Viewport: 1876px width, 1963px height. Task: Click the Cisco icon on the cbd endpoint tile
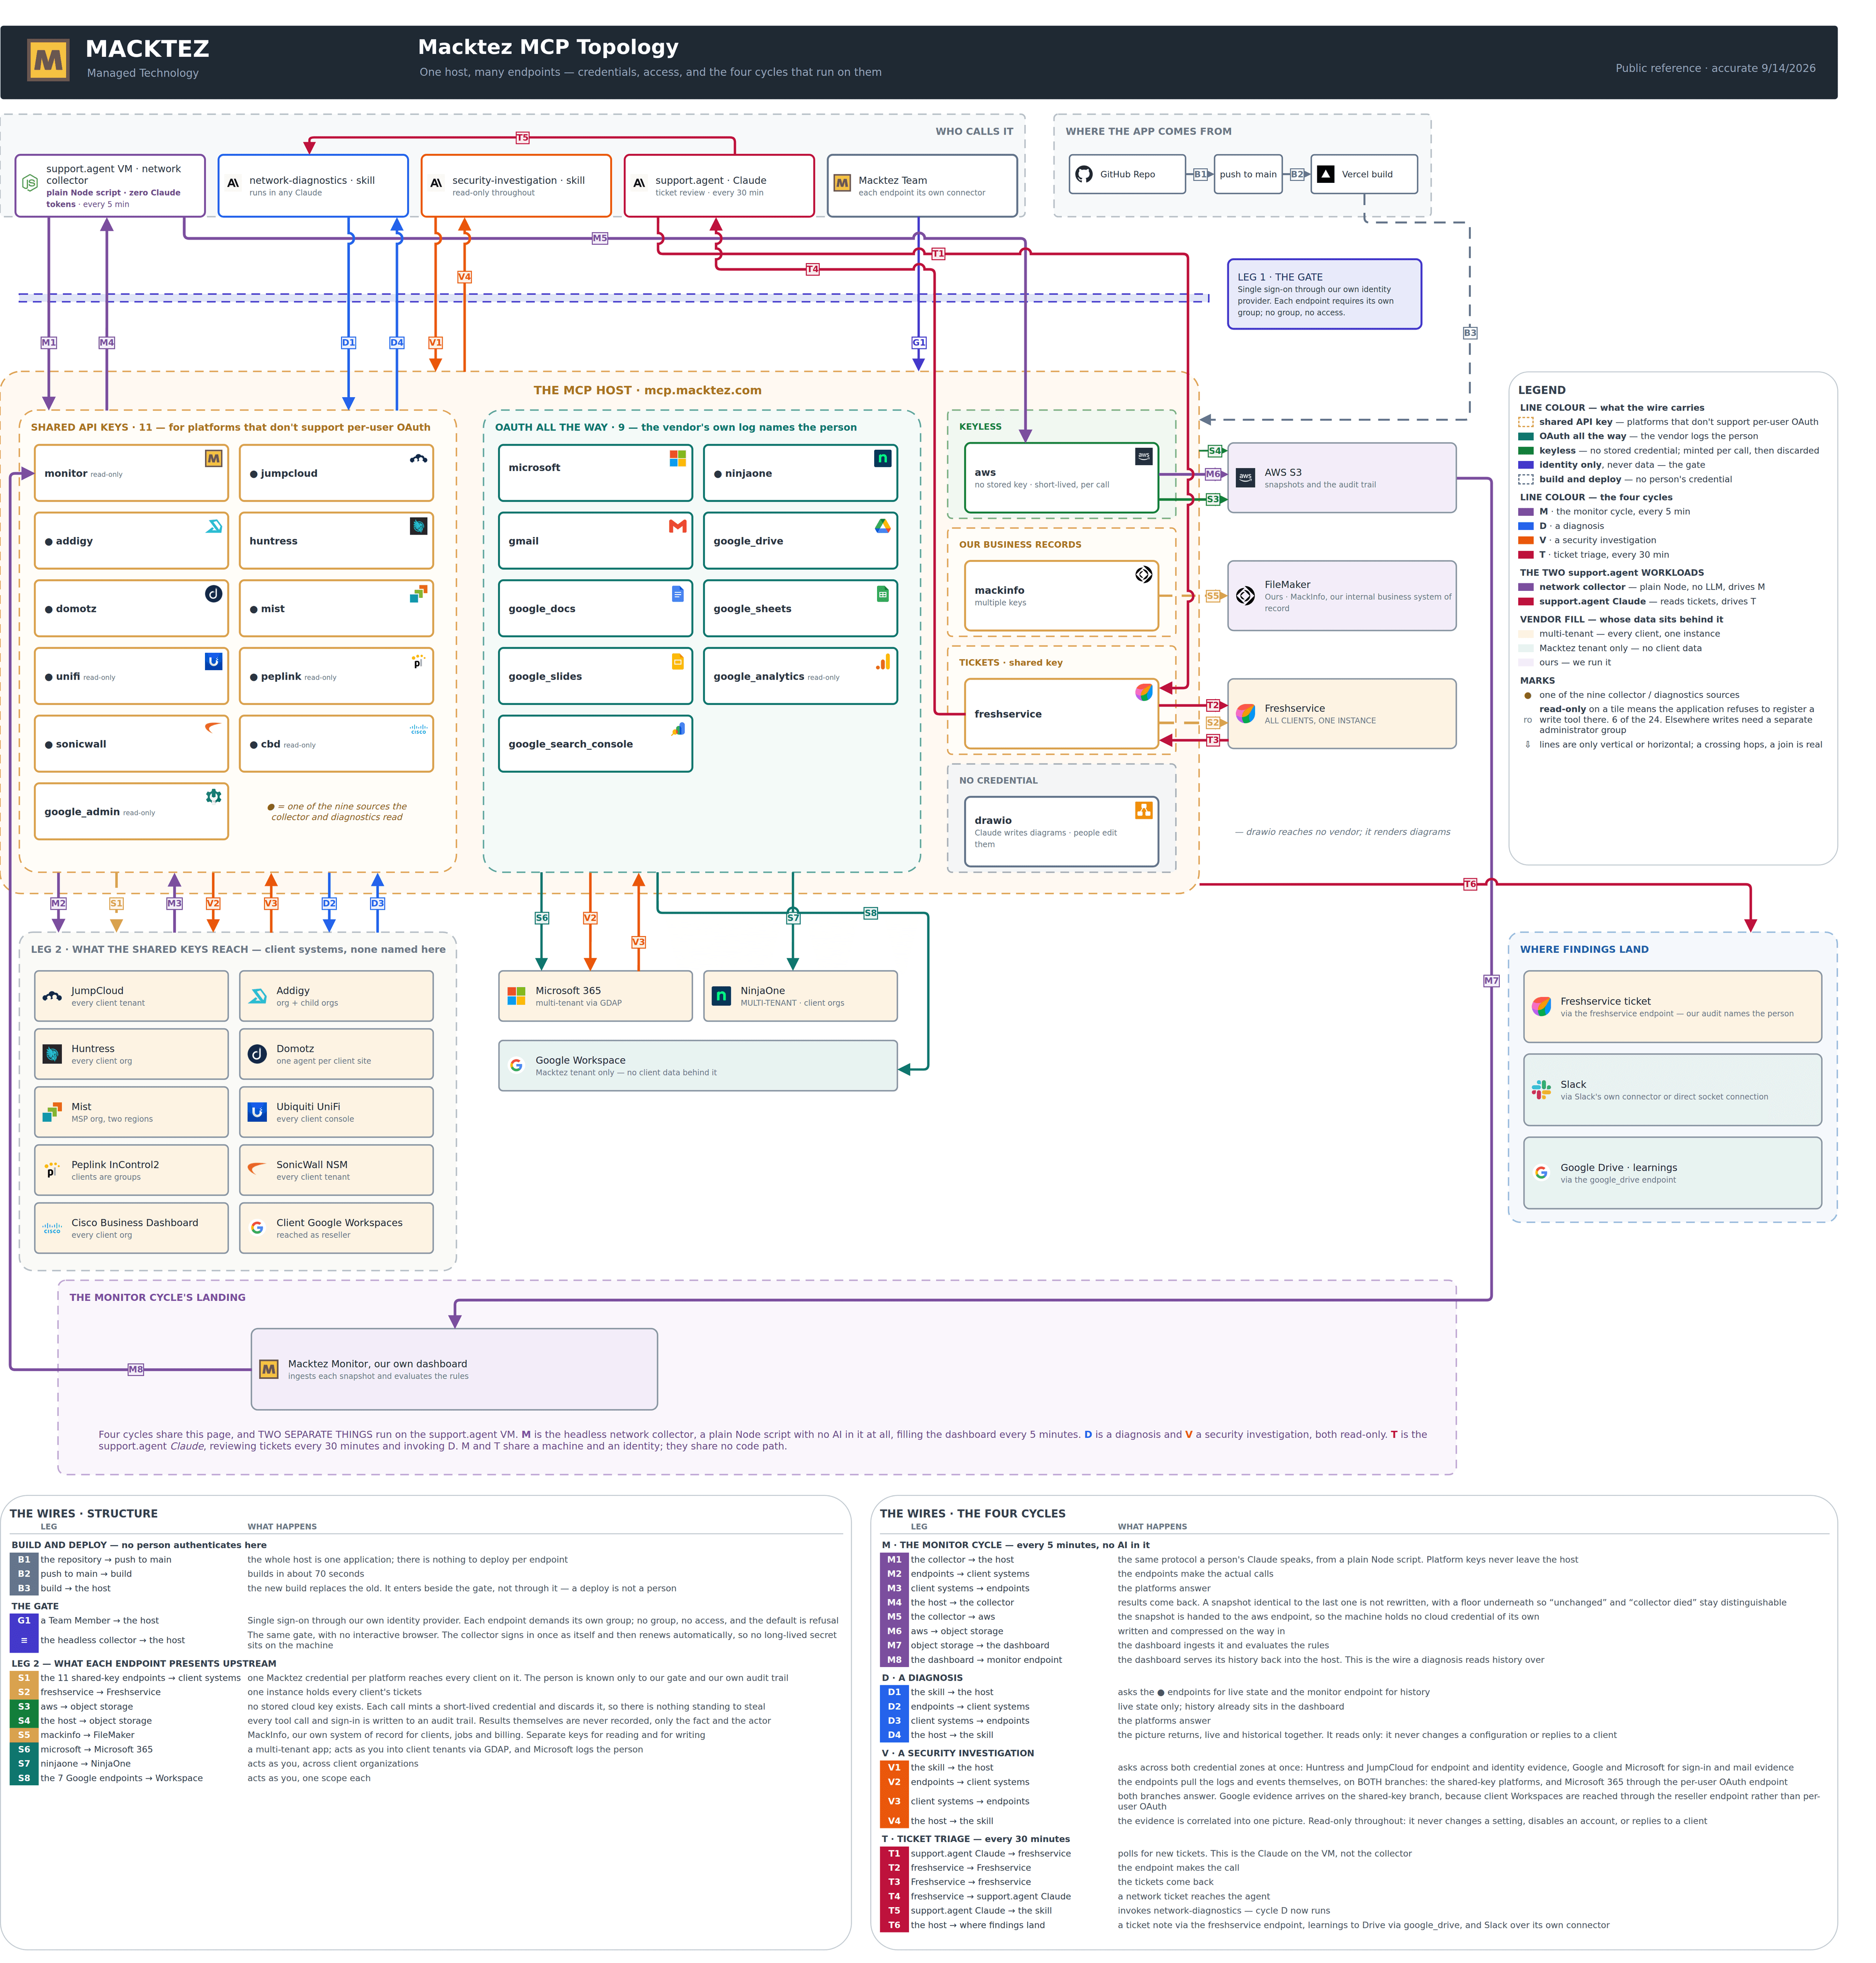pos(418,729)
